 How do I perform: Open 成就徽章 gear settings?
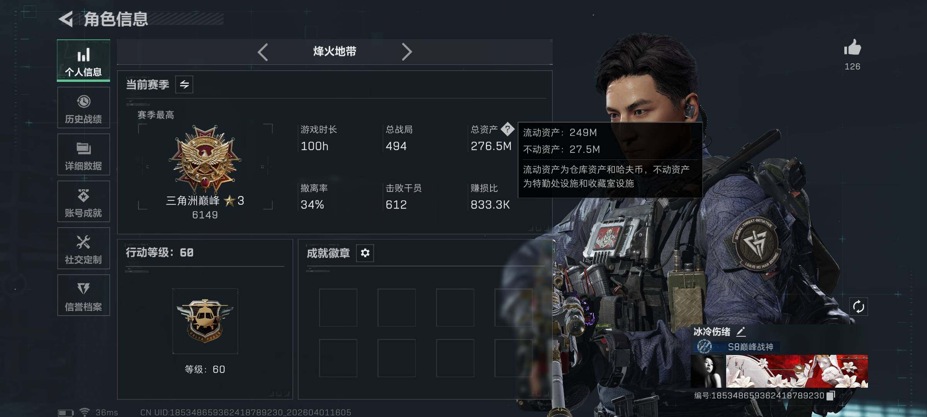[365, 253]
